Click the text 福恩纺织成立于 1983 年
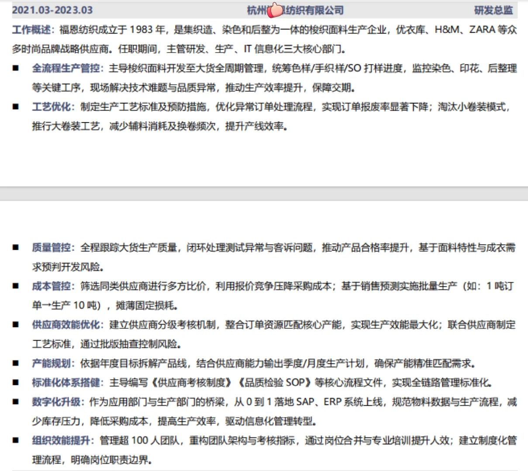The image size is (528, 471). (x=112, y=30)
